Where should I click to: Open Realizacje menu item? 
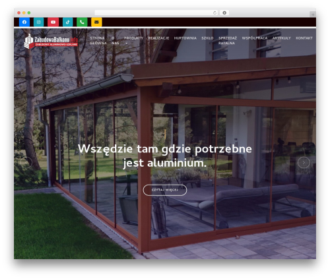[x=158, y=38]
